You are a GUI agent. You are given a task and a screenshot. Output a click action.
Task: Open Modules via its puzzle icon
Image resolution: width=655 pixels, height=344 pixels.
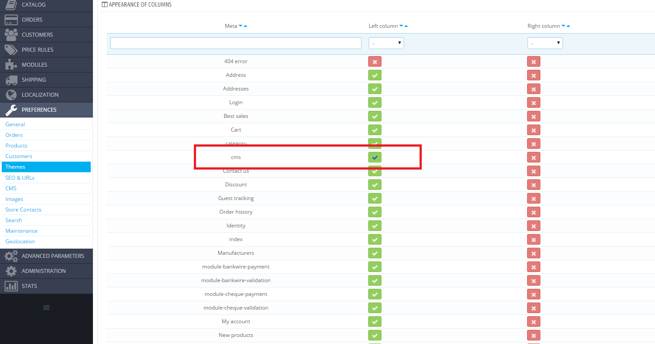coord(12,64)
